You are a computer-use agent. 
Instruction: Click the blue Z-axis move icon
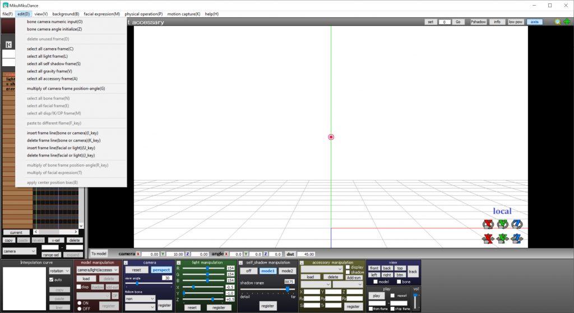(517, 238)
